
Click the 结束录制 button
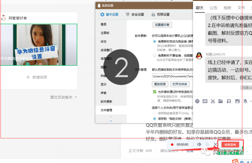(230, 145)
